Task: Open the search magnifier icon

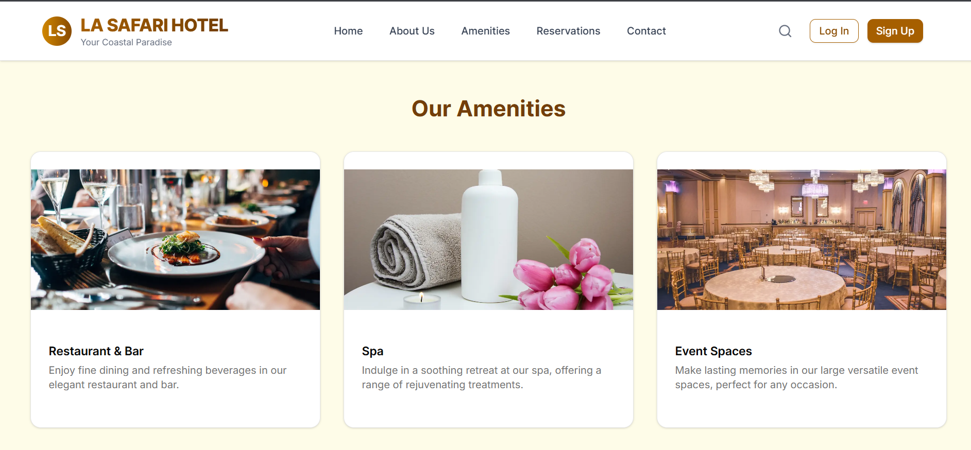Action: (x=785, y=31)
